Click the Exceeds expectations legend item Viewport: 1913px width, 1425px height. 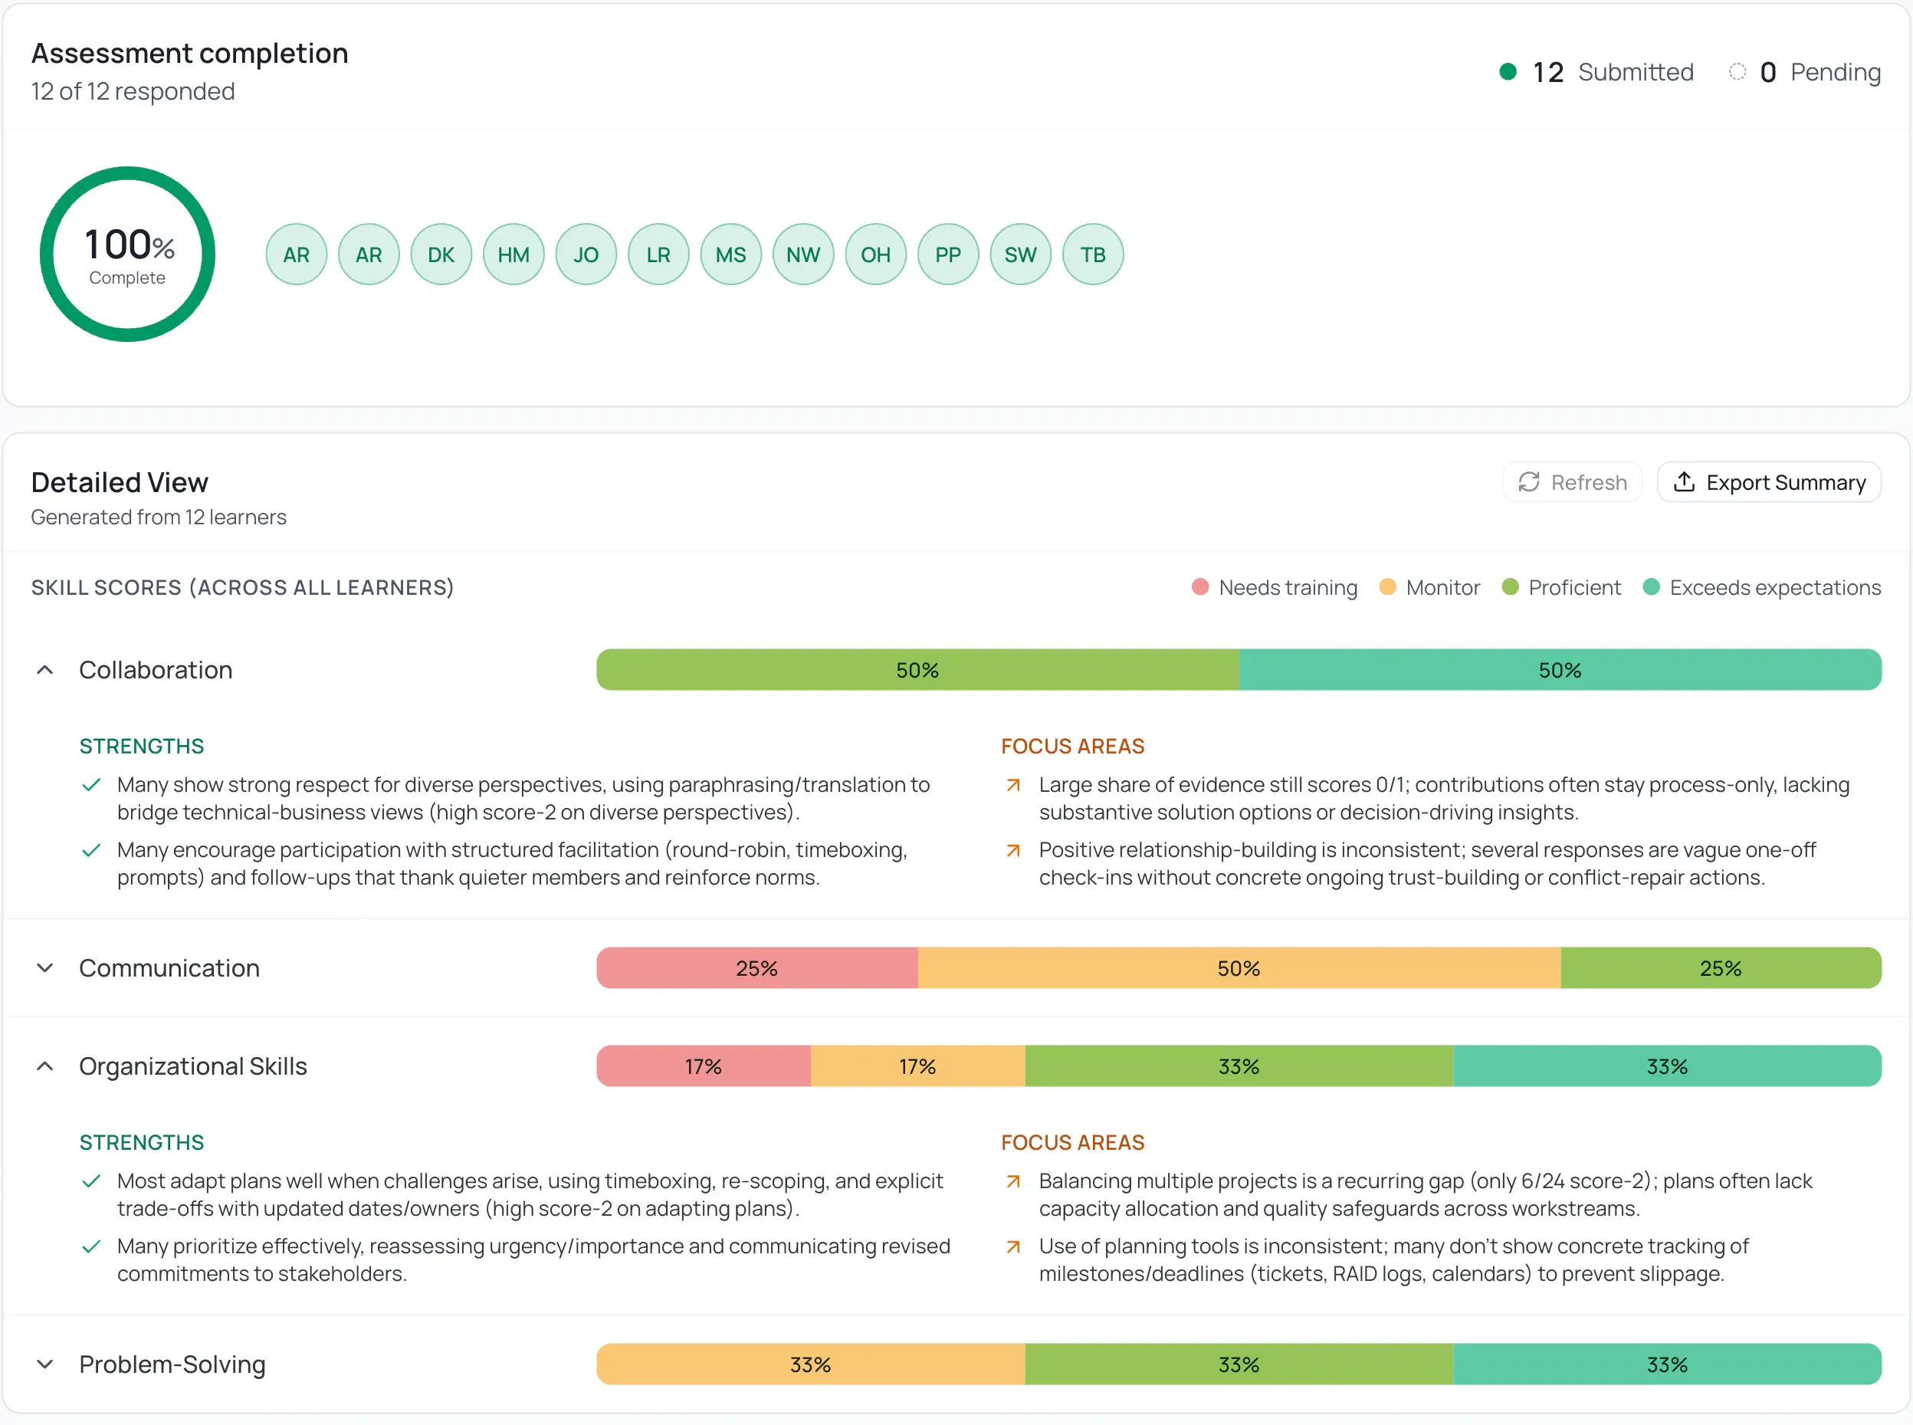point(1762,587)
